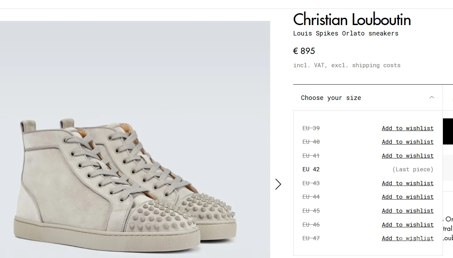This screenshot has height=258, width=453.
Task: Click the partial description text at right edge
Action: point(447,229)
